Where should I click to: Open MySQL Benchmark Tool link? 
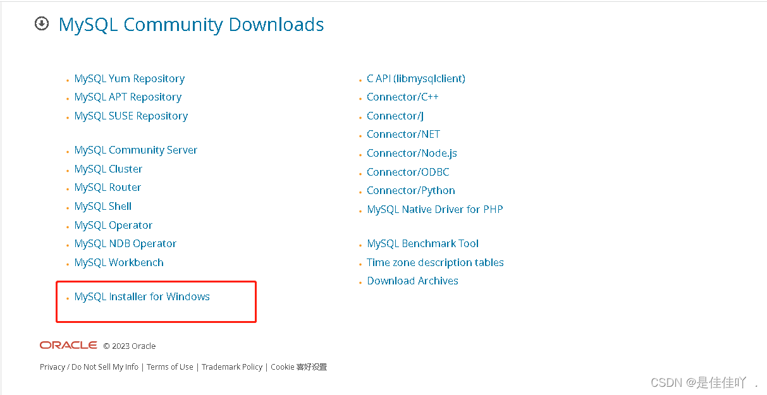coord(423,243)
